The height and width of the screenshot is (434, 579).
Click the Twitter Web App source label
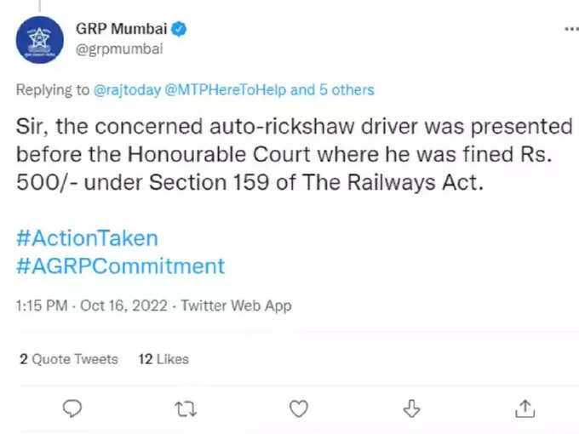(237, 306)
